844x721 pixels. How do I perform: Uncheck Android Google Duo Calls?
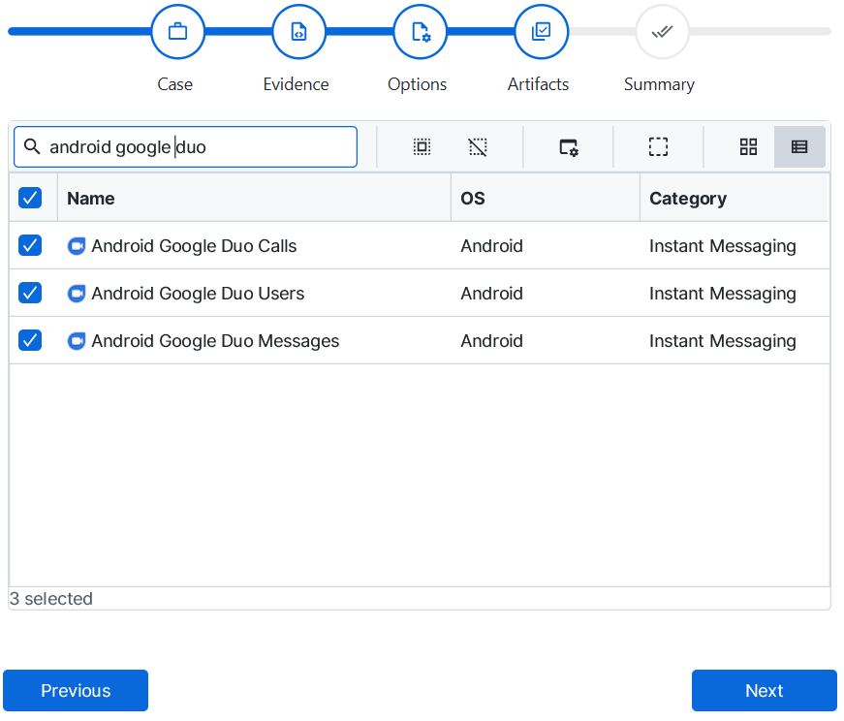pyautogui.click(x=30, y=245)
